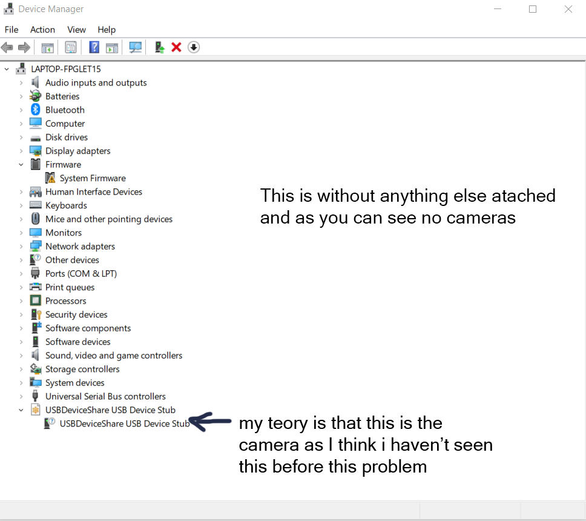Select the Security devices label
Screen dimensions: 586x521
tap(76, 314)
